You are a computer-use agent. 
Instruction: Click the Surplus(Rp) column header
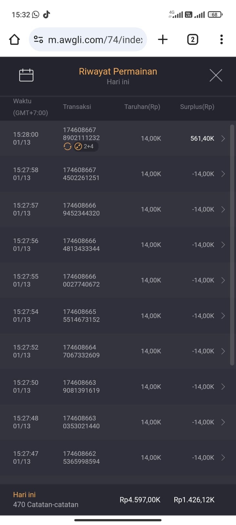pyautogui.click(x=197, y=107)
